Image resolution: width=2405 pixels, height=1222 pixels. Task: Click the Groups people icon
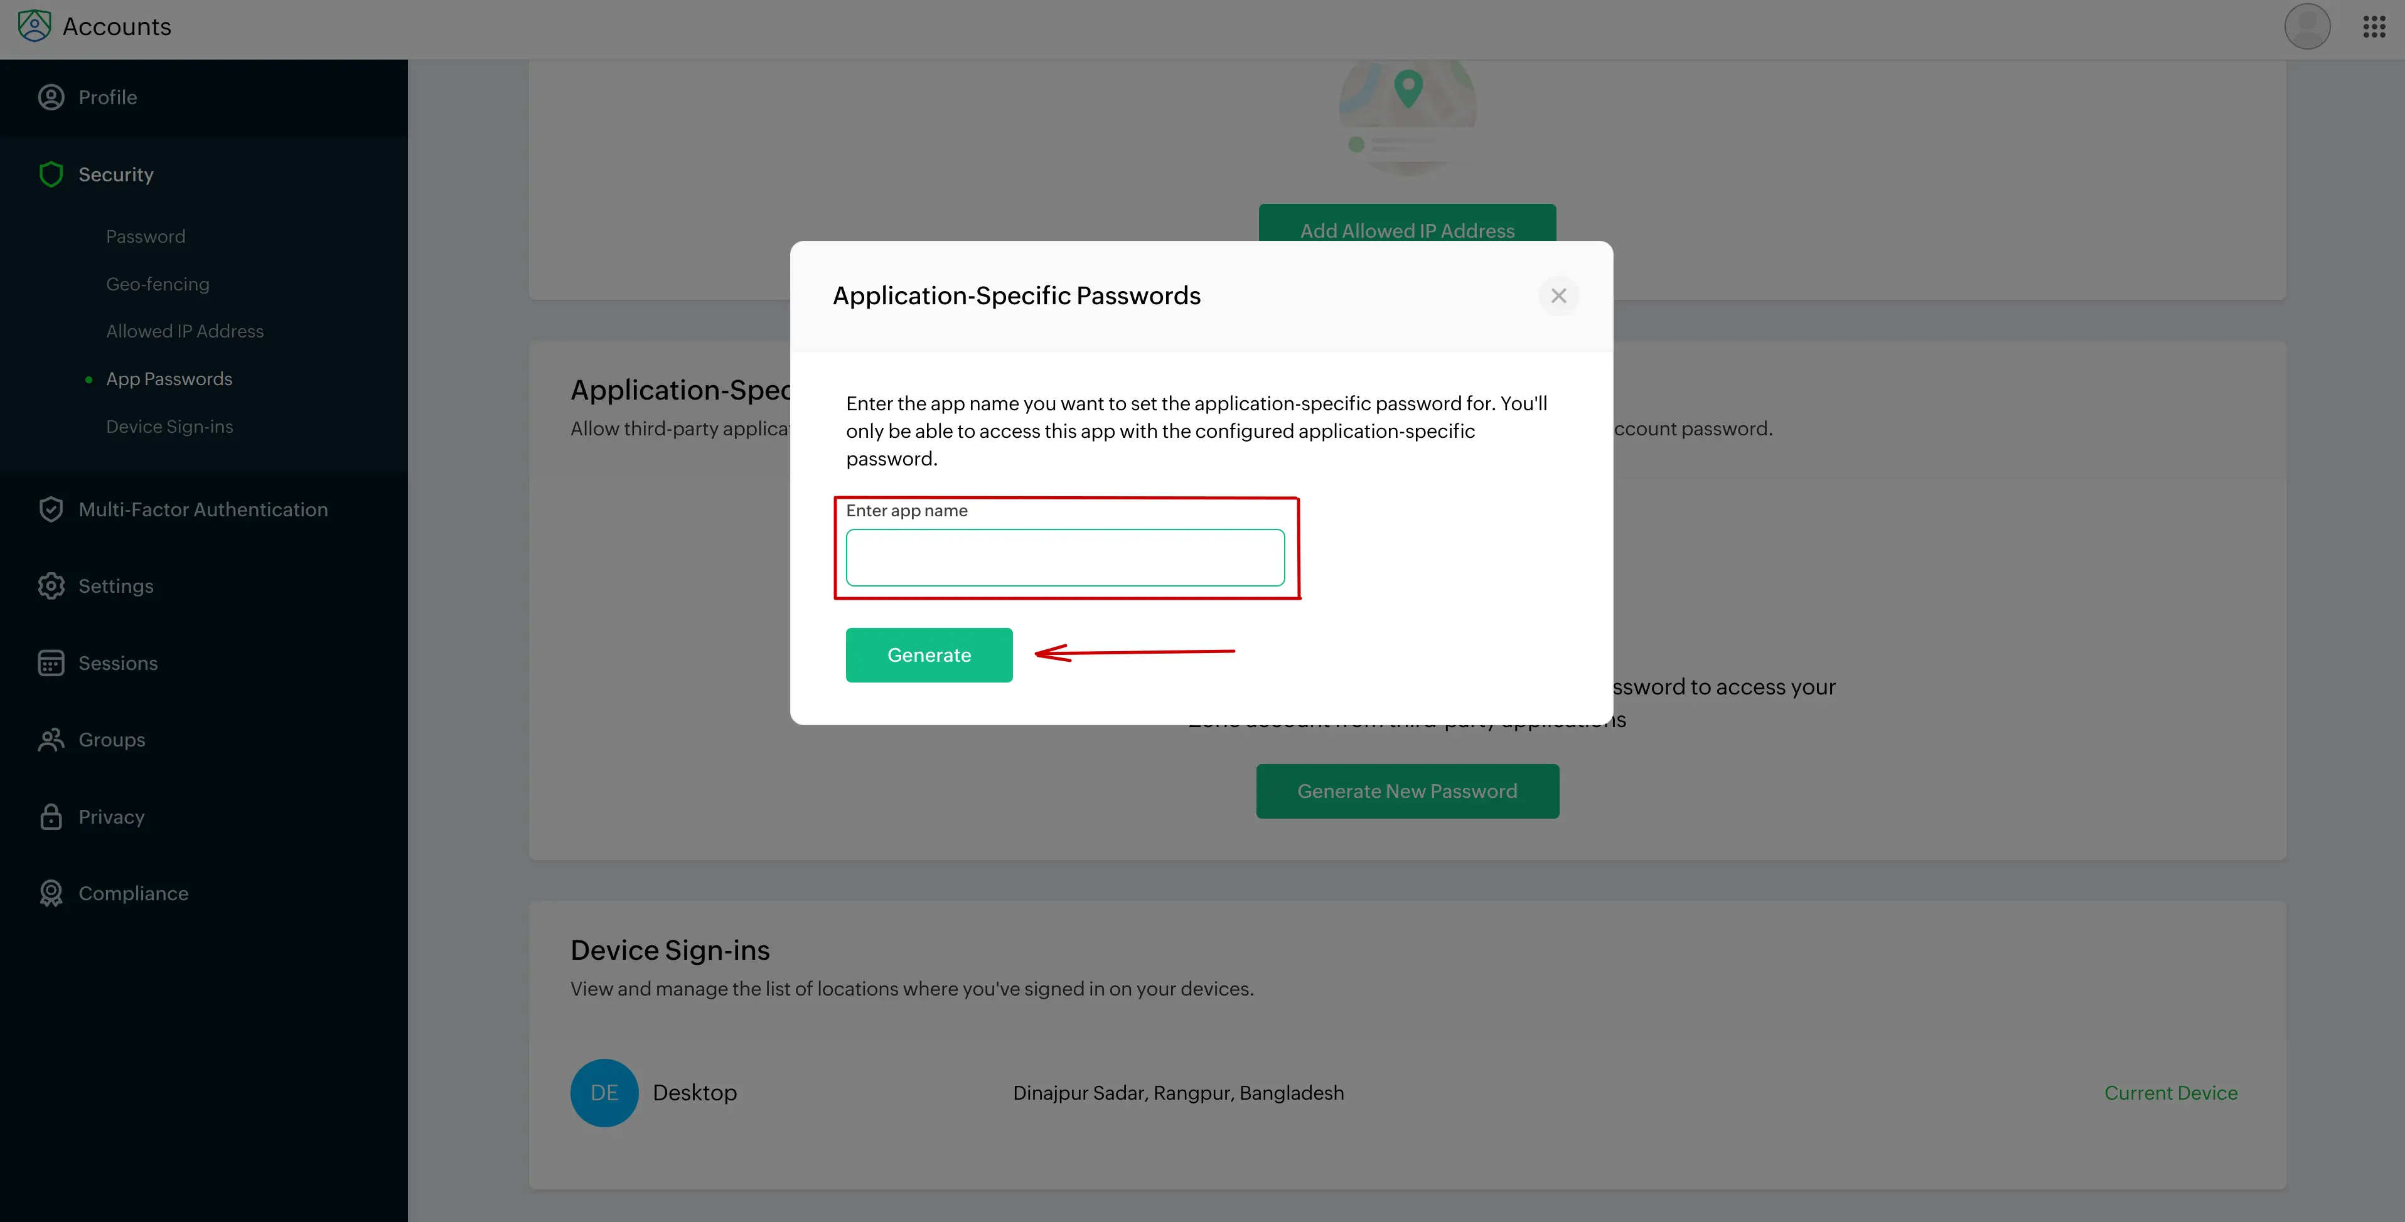(50, 740)
